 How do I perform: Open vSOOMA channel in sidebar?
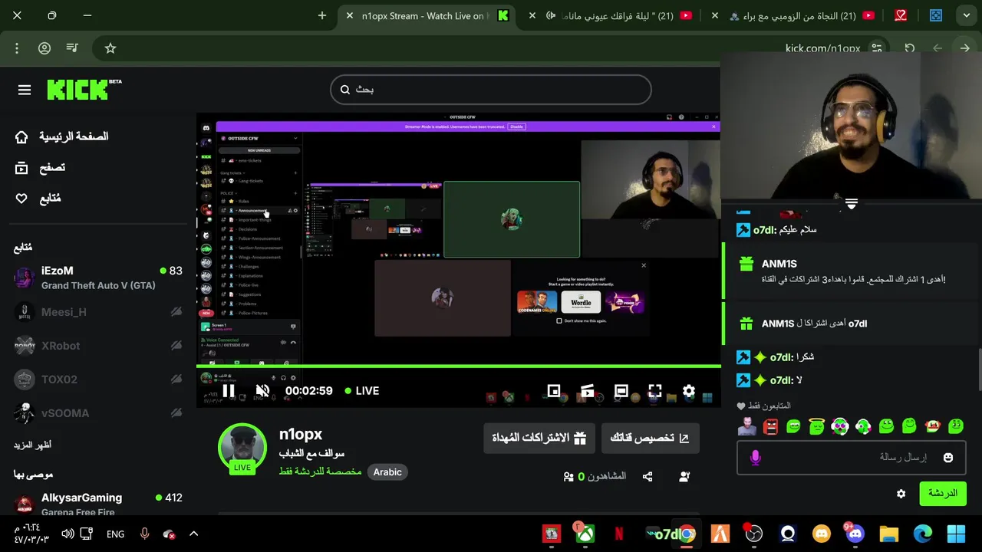click(x=97, y=413)
